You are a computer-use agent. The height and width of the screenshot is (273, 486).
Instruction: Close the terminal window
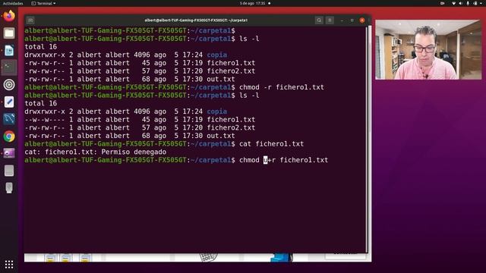pos(362,20)
